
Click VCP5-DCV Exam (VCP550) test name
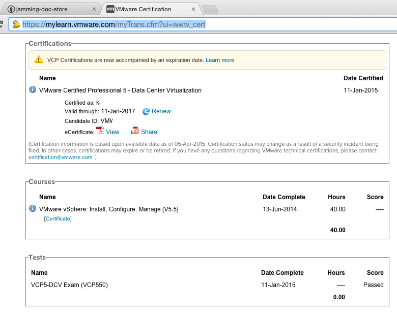pos(69,285)
